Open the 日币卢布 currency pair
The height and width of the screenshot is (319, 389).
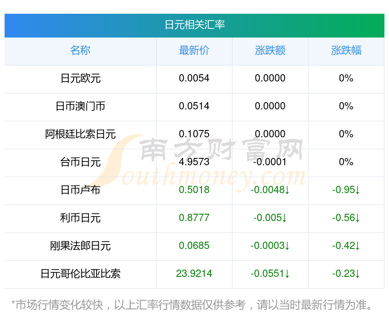80,190
